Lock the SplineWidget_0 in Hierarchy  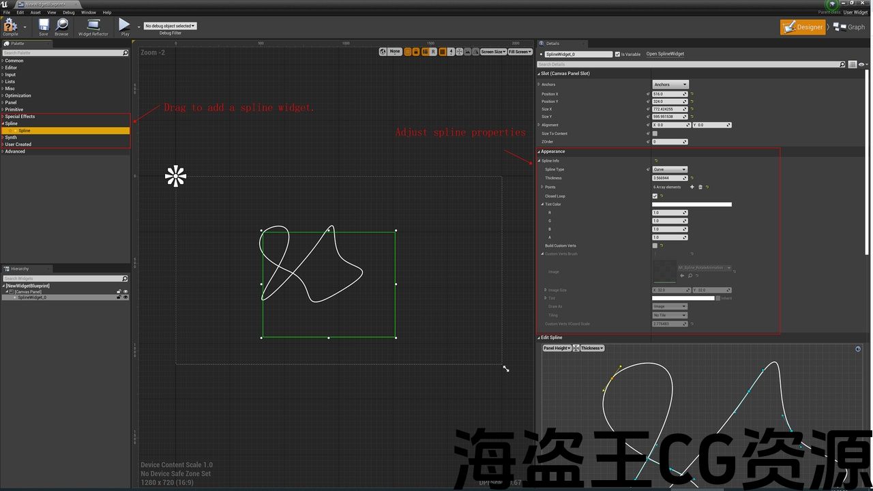tap(119, 297)
